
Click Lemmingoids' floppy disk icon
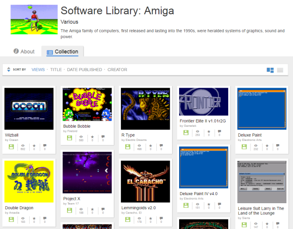click(128, 220)
